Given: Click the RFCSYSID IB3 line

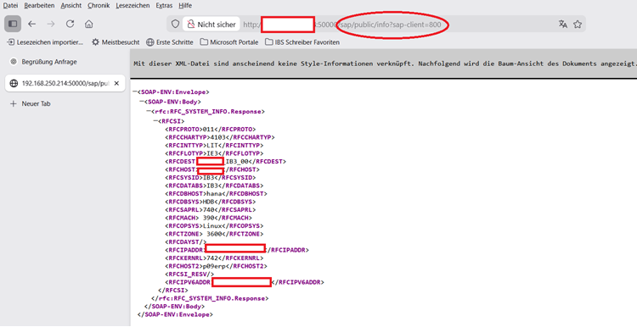Looking at the screenshot, I should click(x=211, y=178).
